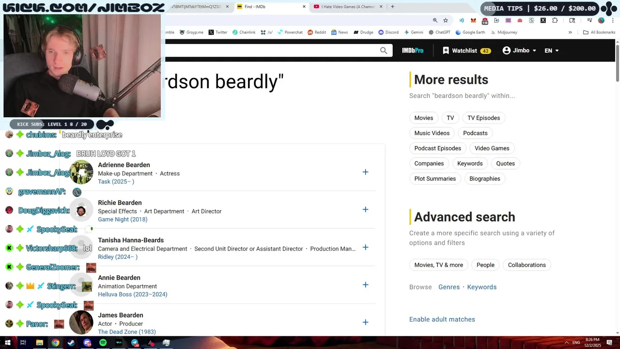Filter results by Quotes
The width and height of the screenshot is (620, 349).
click(505, 163)
